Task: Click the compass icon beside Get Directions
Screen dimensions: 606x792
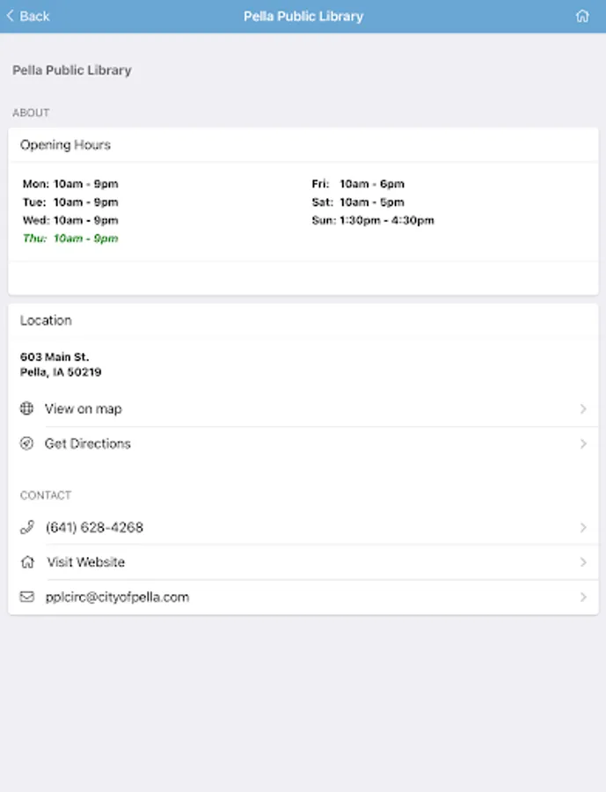Action: [x=27, y=444]
